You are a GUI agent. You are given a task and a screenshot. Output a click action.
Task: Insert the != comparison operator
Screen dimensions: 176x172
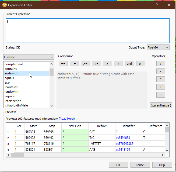click(74, 64)
